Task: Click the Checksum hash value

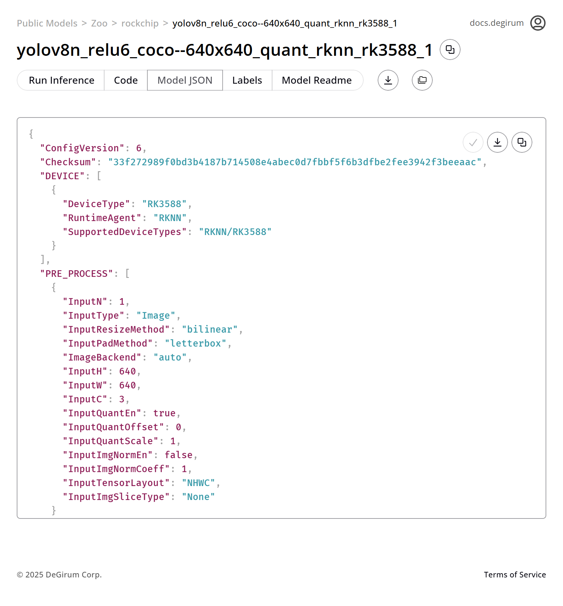Action: [x=295, y=162]
